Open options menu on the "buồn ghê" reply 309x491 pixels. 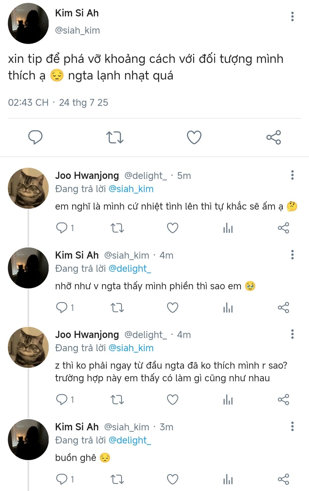tap(292, 427)
